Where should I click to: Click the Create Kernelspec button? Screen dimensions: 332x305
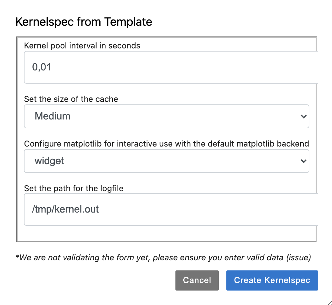272,280
